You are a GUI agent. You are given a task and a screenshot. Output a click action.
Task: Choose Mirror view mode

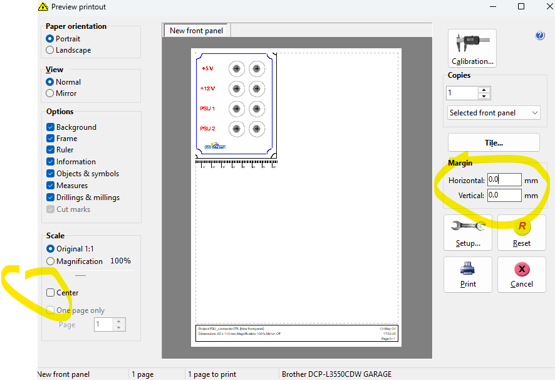(61, 93)
